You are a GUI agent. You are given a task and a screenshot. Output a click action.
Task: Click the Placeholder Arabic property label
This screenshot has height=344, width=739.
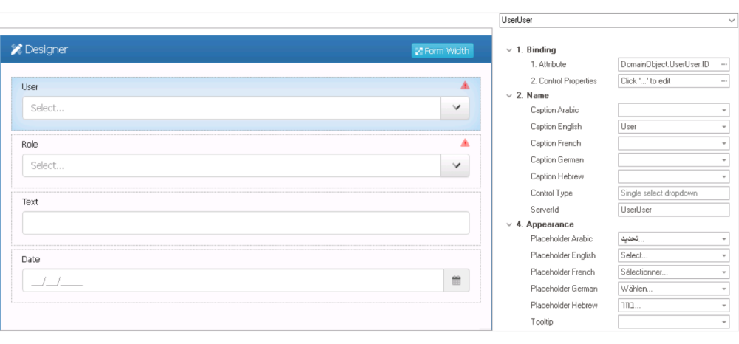point(562,239)
